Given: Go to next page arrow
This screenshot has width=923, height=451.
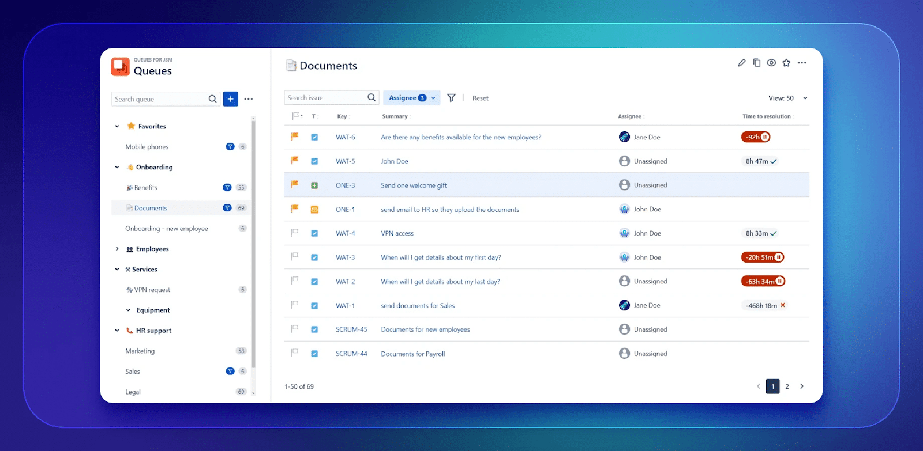Looking at the screenshot, I should [x=802, y=386].
